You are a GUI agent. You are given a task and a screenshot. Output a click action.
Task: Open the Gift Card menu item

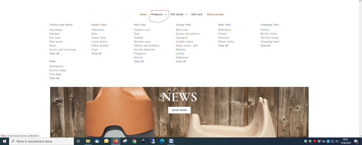click(x=197, y=14)
